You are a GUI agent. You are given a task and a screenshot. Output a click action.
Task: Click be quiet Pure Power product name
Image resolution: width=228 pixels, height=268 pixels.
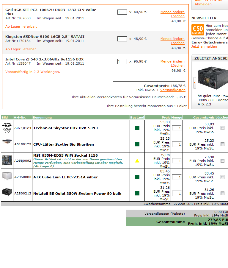pos(213,100)
